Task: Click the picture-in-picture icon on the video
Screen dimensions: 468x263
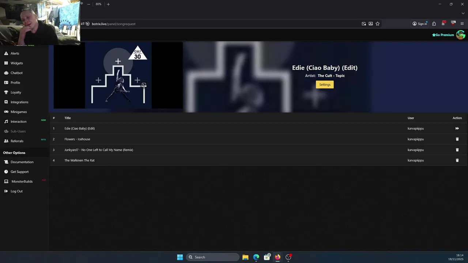Action: (144, 85)
